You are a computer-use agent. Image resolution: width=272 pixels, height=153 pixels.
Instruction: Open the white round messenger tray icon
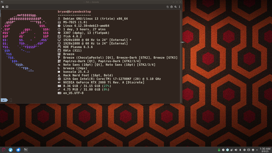coord(223,150)
